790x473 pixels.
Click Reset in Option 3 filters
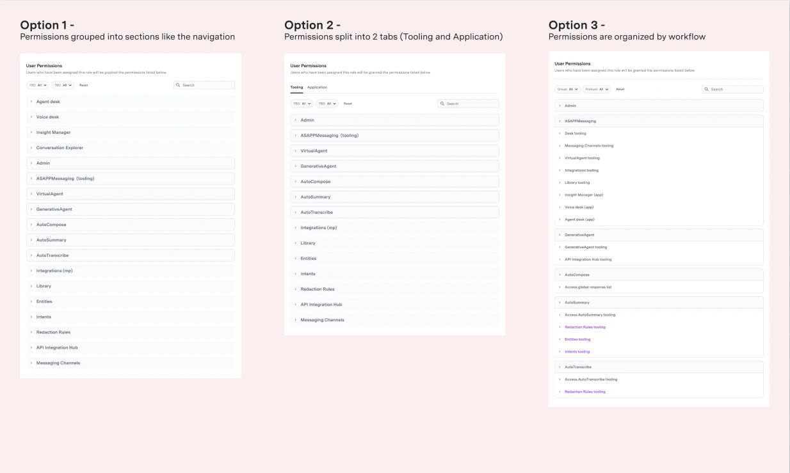click(x=620, y=89)
